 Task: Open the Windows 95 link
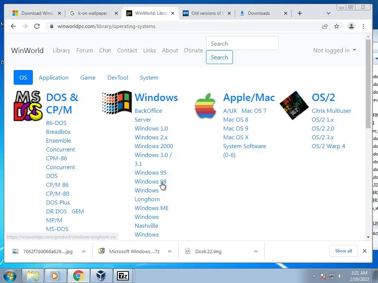pyautogui.click(x=151, y=172)
